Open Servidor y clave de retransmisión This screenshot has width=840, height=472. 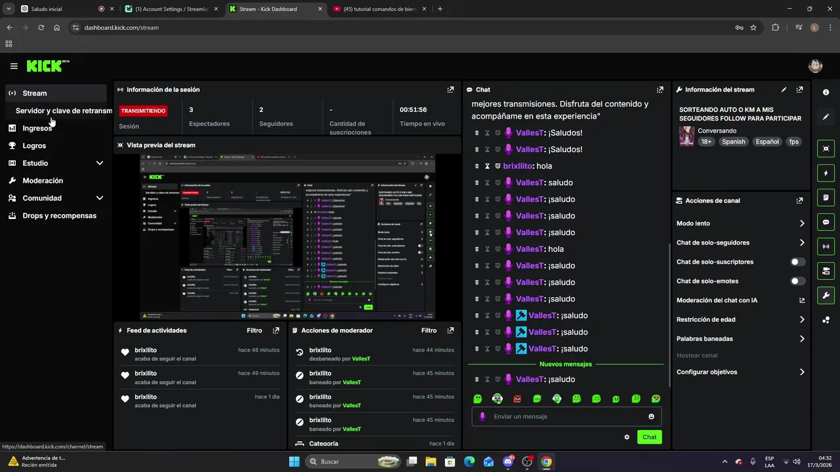coord(64,111)
